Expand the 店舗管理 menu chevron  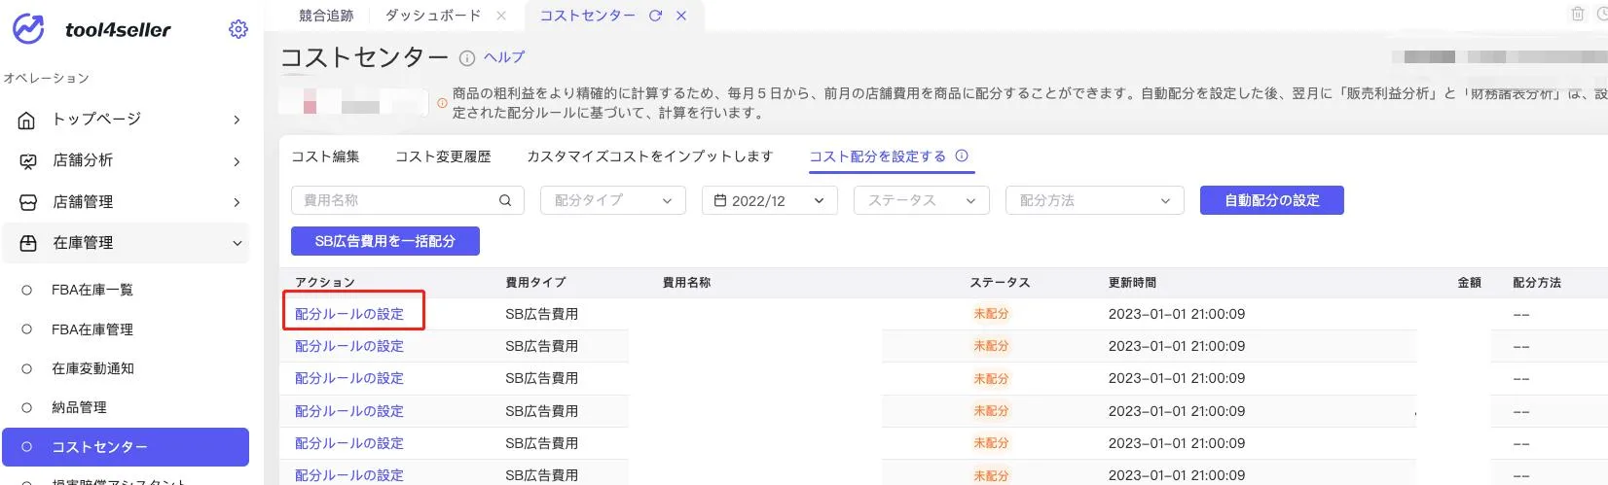click(x=237, y=202)
